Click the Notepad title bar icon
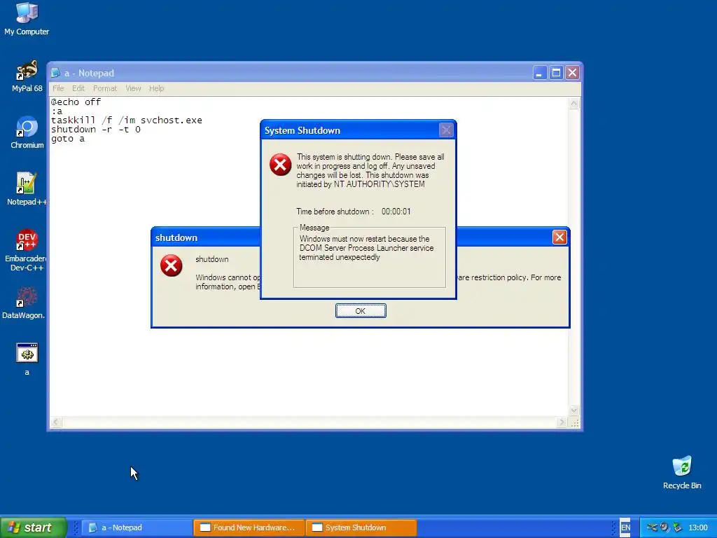The width and height of the screenshot is (717, 538). coord(55,73)
